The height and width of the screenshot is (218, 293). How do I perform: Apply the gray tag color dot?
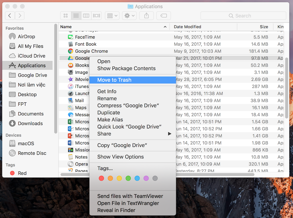[155, 178]
